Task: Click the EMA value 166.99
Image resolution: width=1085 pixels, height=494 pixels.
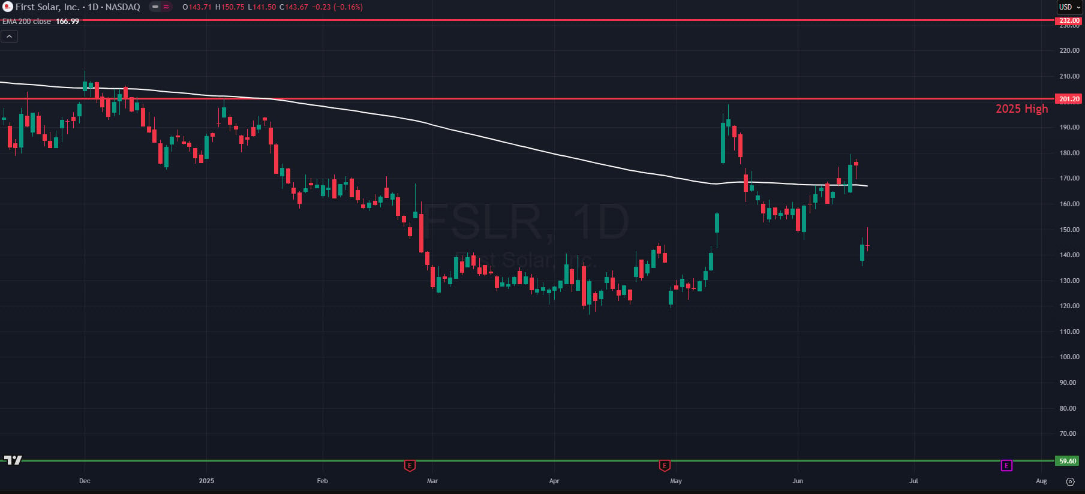Action: pyautogui.click(x=67, y=22)
